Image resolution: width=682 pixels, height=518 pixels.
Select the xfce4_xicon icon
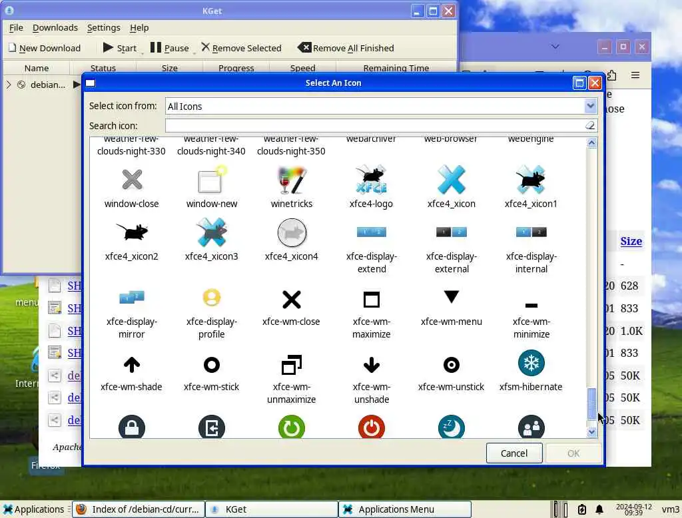452,179
